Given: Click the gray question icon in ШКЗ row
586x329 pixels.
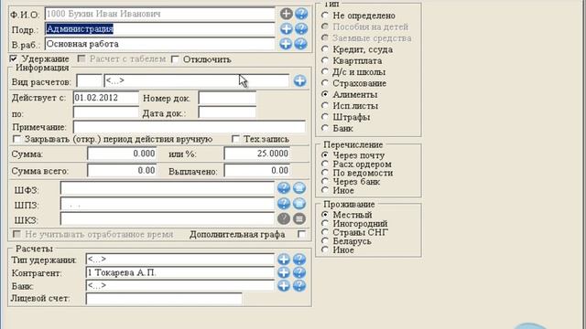Looking at the screenshot, I should 284,218.
